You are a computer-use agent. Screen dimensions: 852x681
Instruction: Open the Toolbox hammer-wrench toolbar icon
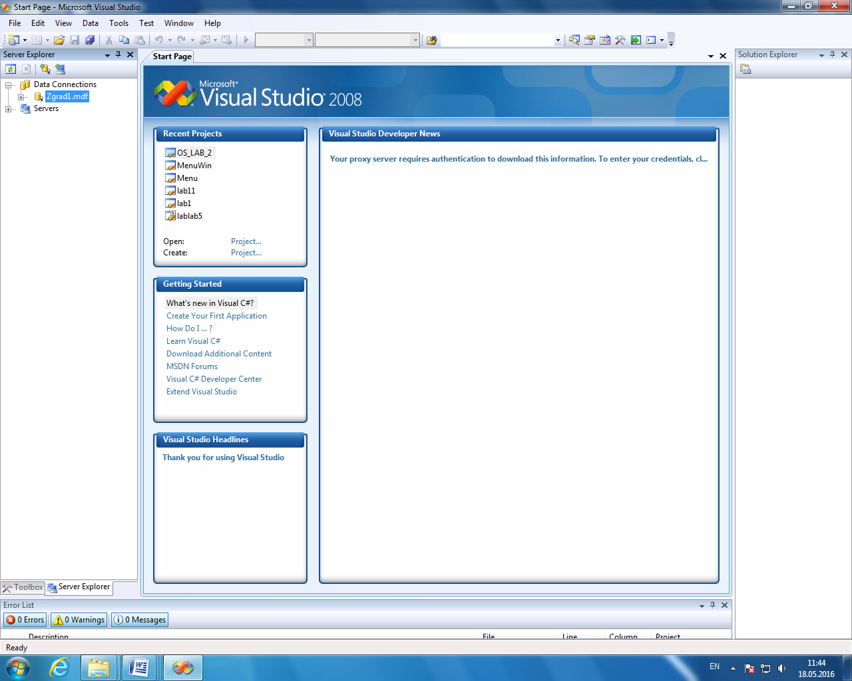point(620,40)
